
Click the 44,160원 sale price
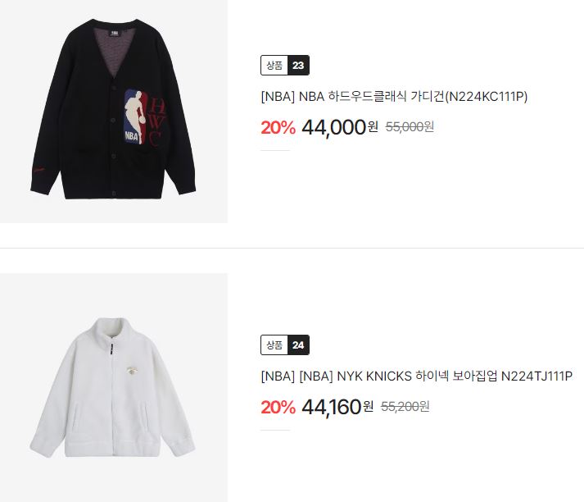point(337,407)
